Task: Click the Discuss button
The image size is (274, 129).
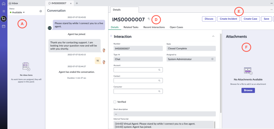Action: [209, 19]
